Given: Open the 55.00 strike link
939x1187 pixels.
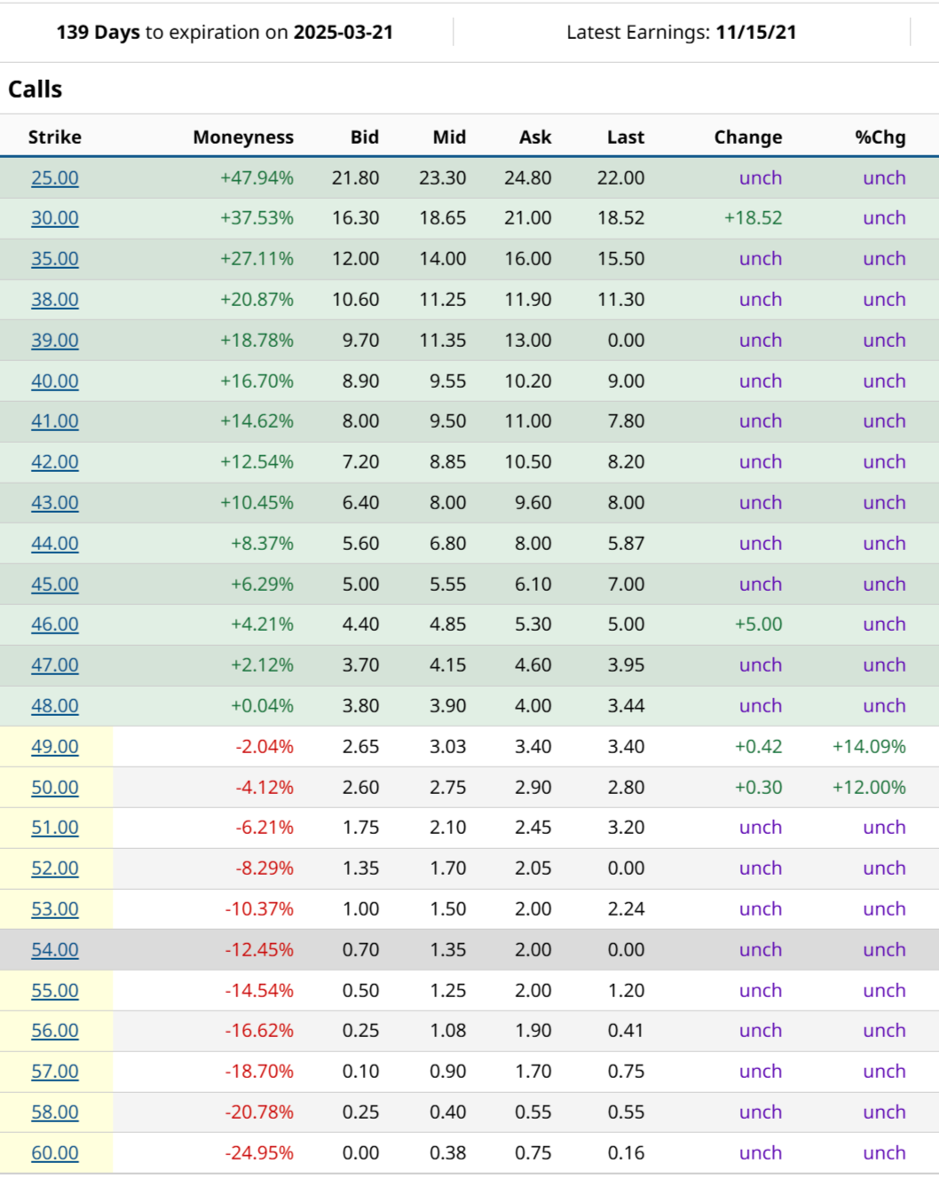Looking at the screenshot, I should point(55,991).
